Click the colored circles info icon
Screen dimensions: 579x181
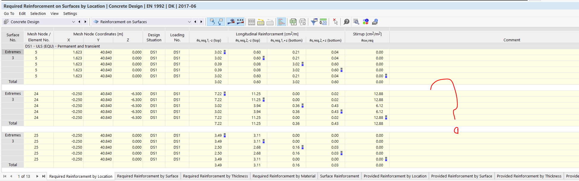(366, 22)
